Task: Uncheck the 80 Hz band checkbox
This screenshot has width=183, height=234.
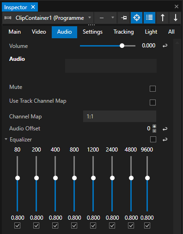Action: coord(17,226)
